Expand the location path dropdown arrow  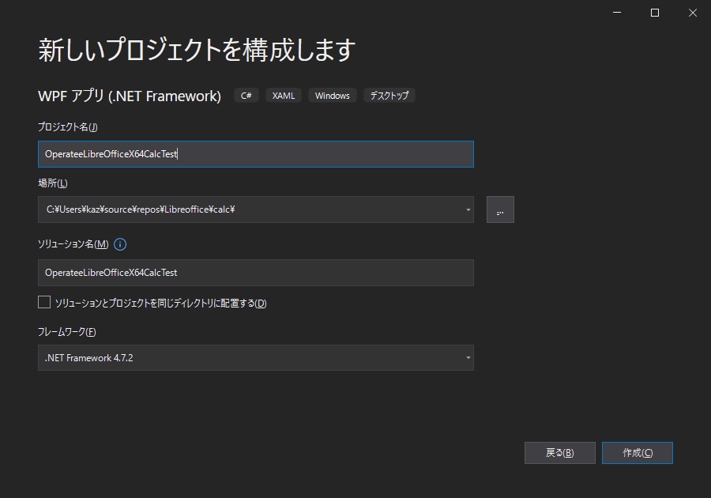pos(468,209)
